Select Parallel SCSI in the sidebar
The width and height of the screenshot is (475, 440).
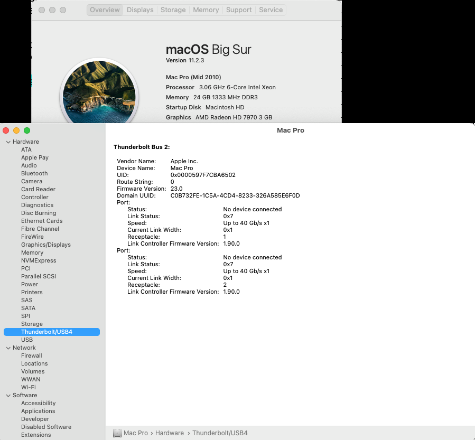pos(39,276)
